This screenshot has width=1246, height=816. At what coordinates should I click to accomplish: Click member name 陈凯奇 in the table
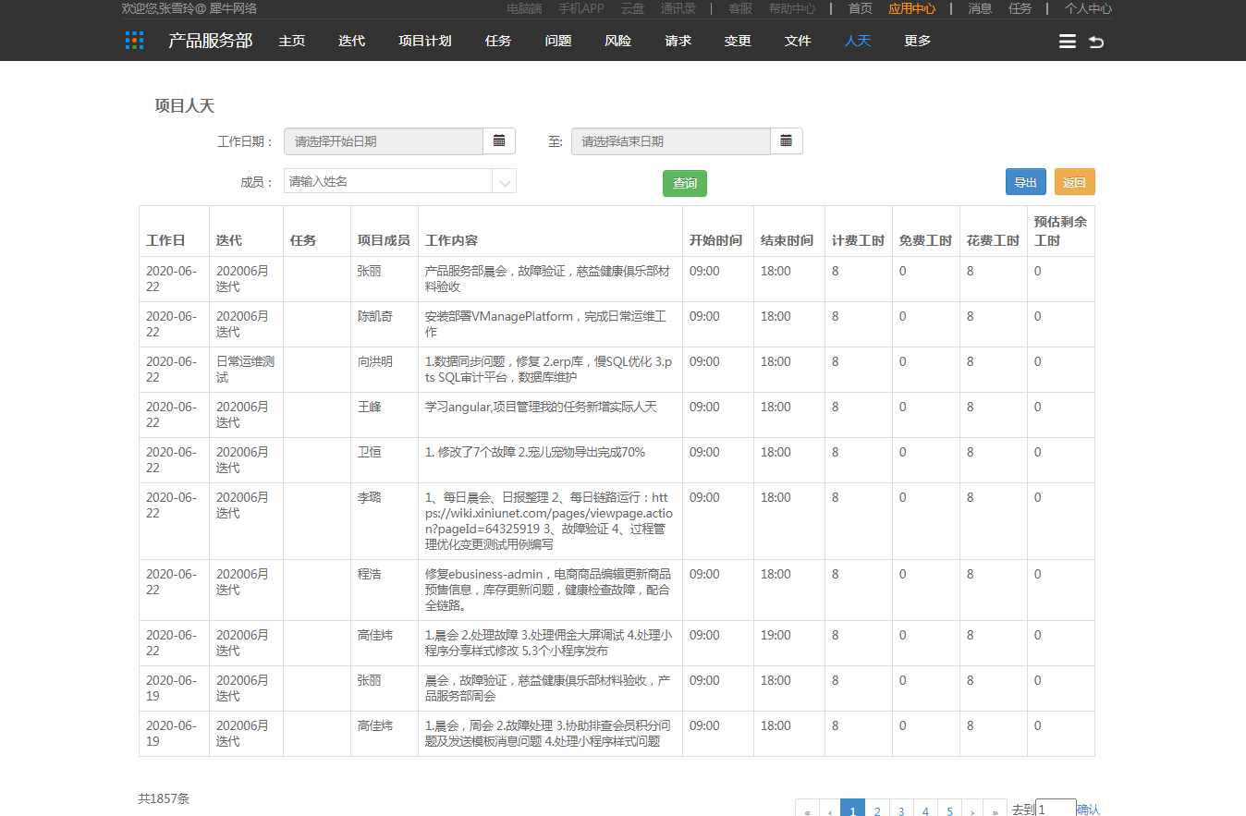[375, 316]
